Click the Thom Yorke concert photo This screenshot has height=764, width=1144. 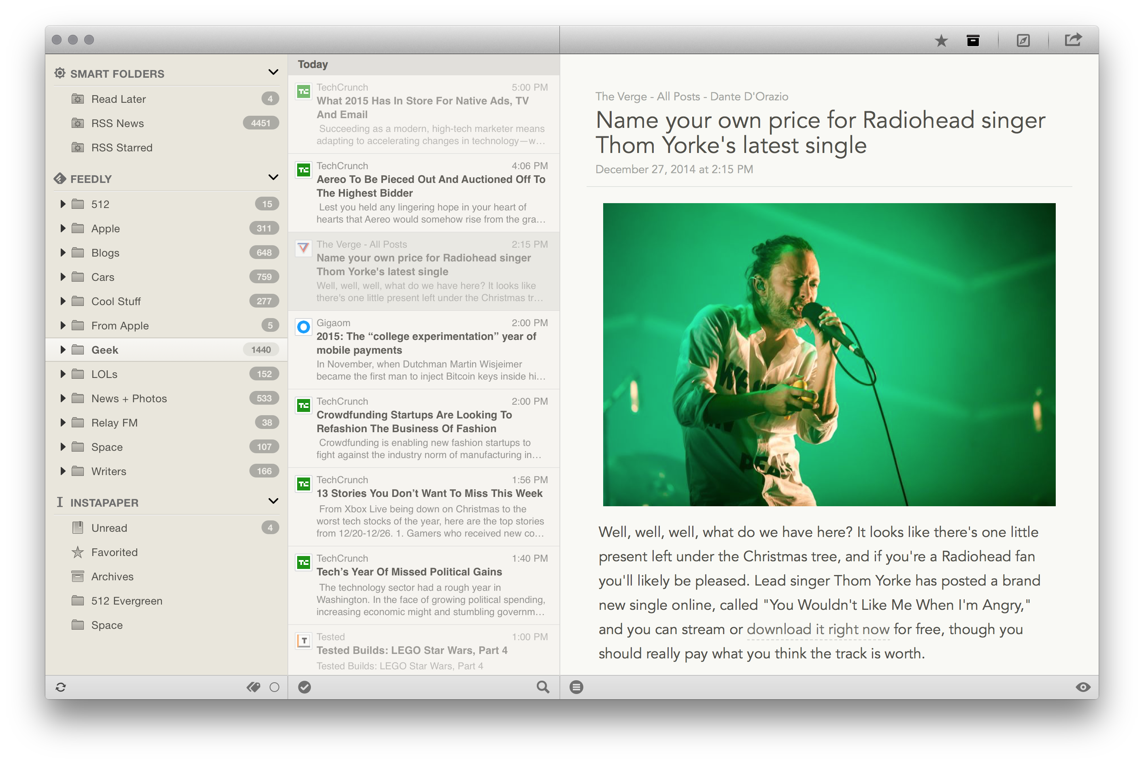(x=829, y=354)
